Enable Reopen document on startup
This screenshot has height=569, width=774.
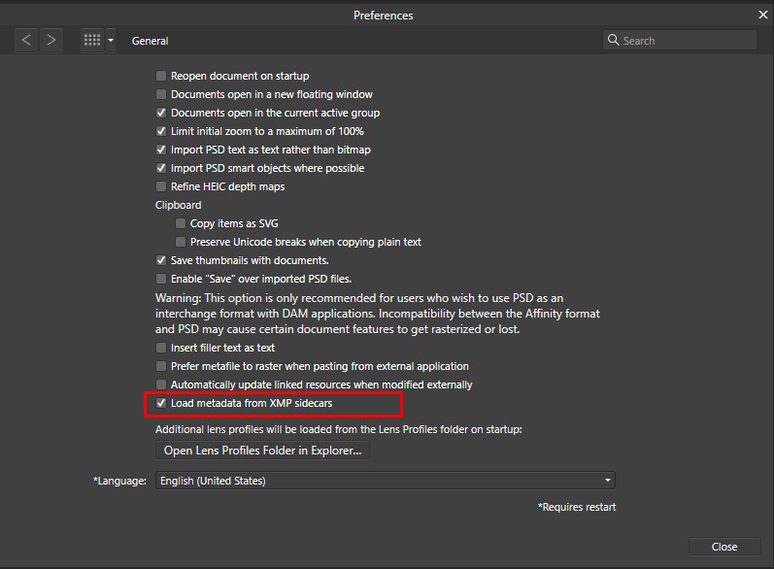tap(161, 76)
